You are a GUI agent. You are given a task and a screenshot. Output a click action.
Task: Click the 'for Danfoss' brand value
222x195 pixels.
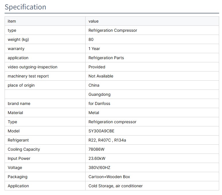[99, 104]
